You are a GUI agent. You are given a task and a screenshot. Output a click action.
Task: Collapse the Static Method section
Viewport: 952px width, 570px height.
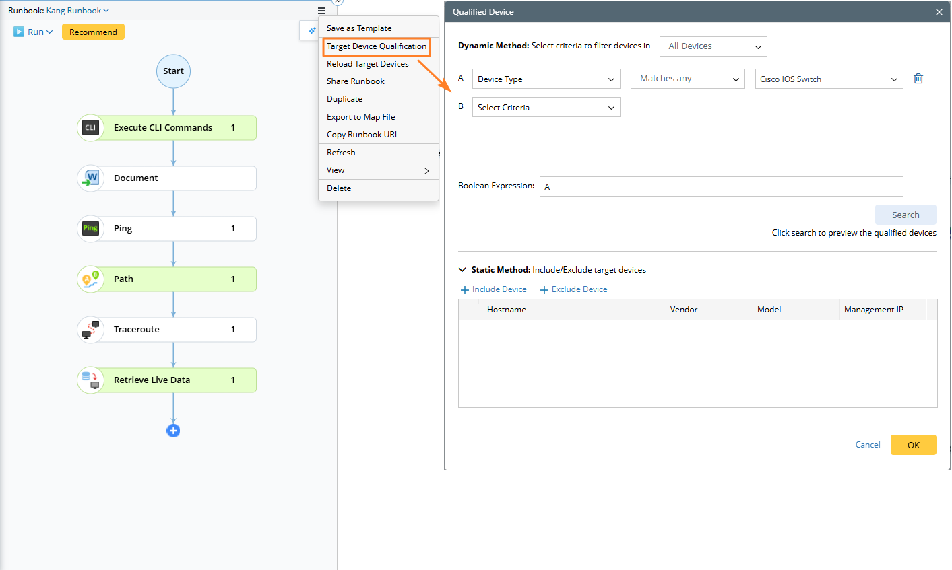click(462, 270)
